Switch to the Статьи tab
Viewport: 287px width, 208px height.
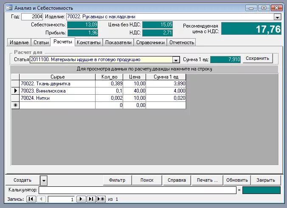pyautogui.click(x=41, y=42)
